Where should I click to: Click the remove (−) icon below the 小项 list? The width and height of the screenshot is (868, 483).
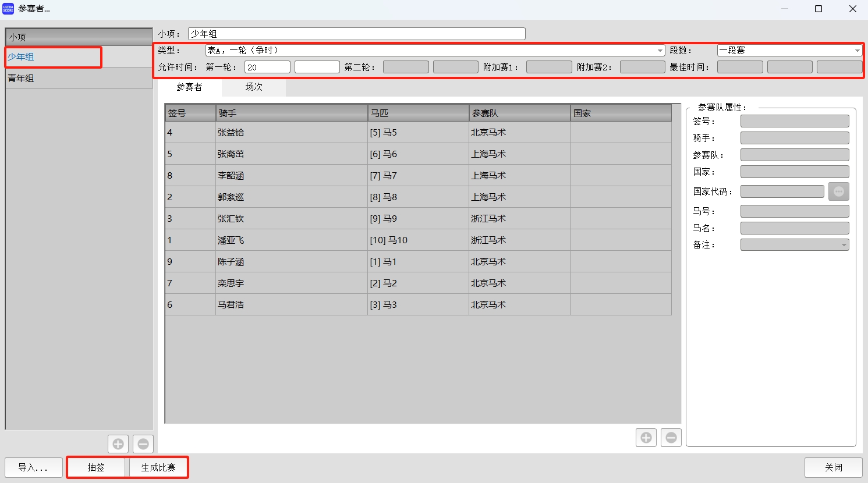(x=143, y=443)
